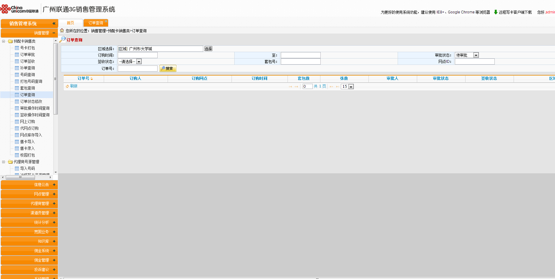Click the 号码查询 page icon
555x279 pixels.
point(17,75)
